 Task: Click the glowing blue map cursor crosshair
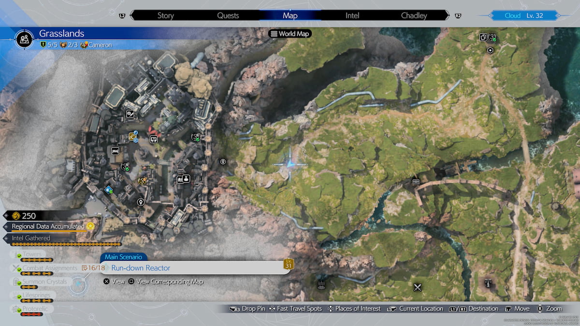coord(290,164)
